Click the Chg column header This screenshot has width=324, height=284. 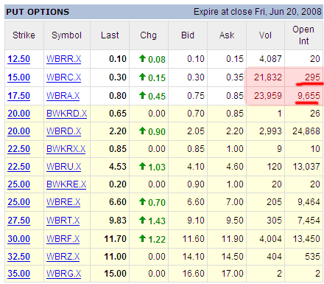click(x=148, y=35)
